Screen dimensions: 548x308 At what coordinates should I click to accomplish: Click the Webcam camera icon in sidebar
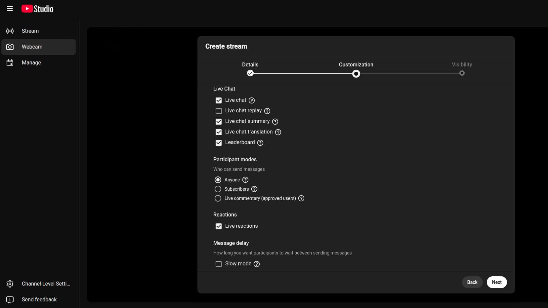click(10, 47)
